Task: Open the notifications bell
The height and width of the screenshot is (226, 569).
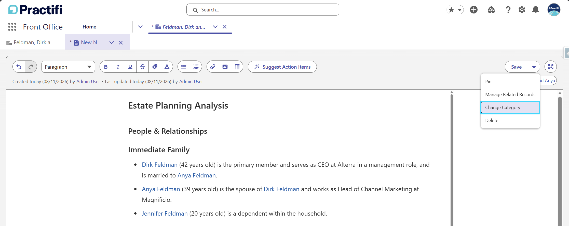Action: [x=536, y=10]
